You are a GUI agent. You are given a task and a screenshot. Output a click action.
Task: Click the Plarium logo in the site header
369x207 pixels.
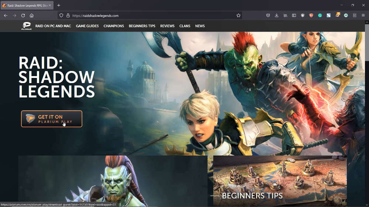26,26
